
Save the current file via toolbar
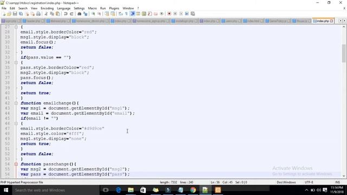pos(15,14)
